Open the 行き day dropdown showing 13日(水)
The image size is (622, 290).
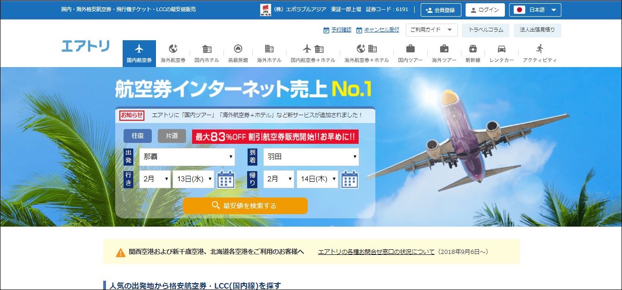point(193,179)
